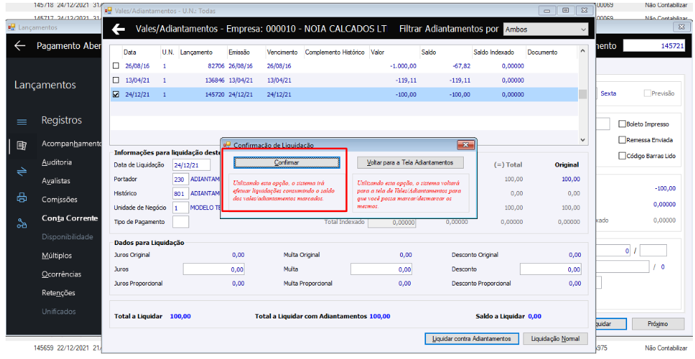Screen dimensions: 695x359
Task: Click the lançamento number field 145721
Action: 654,45
